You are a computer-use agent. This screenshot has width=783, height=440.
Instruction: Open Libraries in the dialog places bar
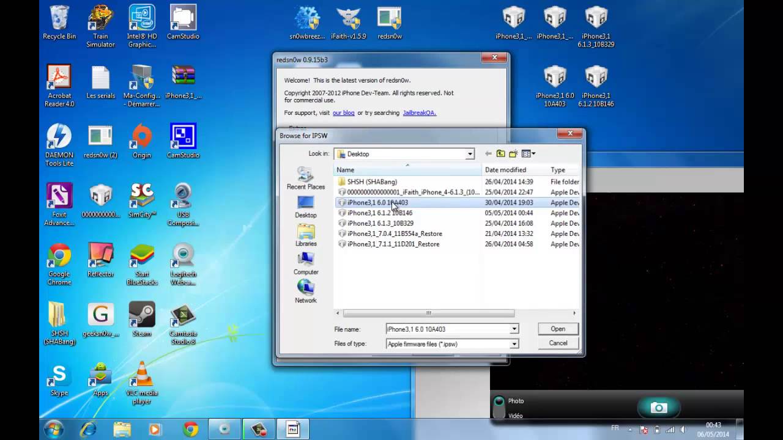click(x=306, y=235)
